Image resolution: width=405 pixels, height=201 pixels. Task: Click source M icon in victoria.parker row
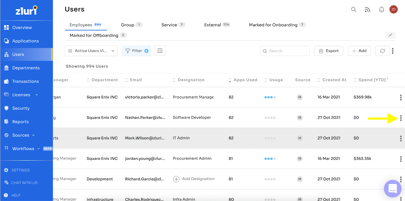point(300,97)
